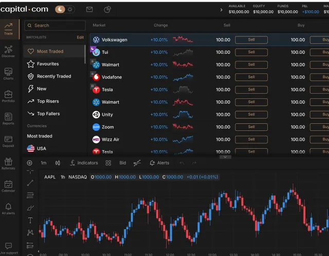Select the trend line drawing tool
Image resolution: width=329 pixels, height=256 pixels.
tap(30, 183)
